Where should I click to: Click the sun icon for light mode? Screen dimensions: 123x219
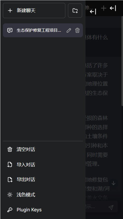(10, 195)
